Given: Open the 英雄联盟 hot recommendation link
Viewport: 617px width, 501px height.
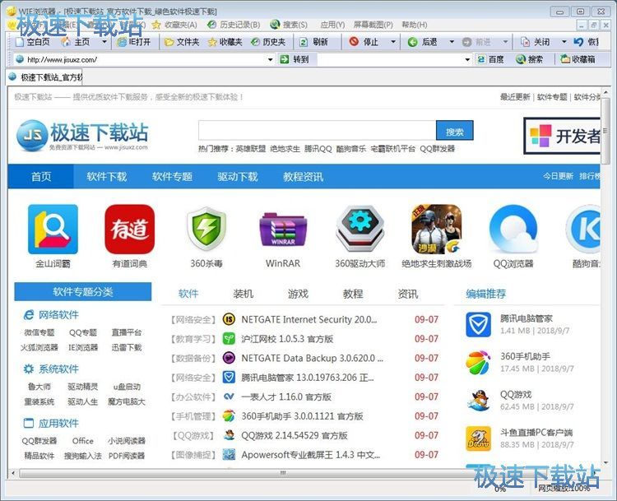Looking at the screenshot, I should pyautogui.click(x=251, y=149).
